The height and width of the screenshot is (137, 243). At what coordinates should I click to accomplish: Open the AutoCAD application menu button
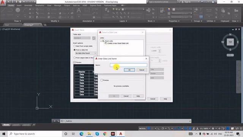[x=3, y=3]
